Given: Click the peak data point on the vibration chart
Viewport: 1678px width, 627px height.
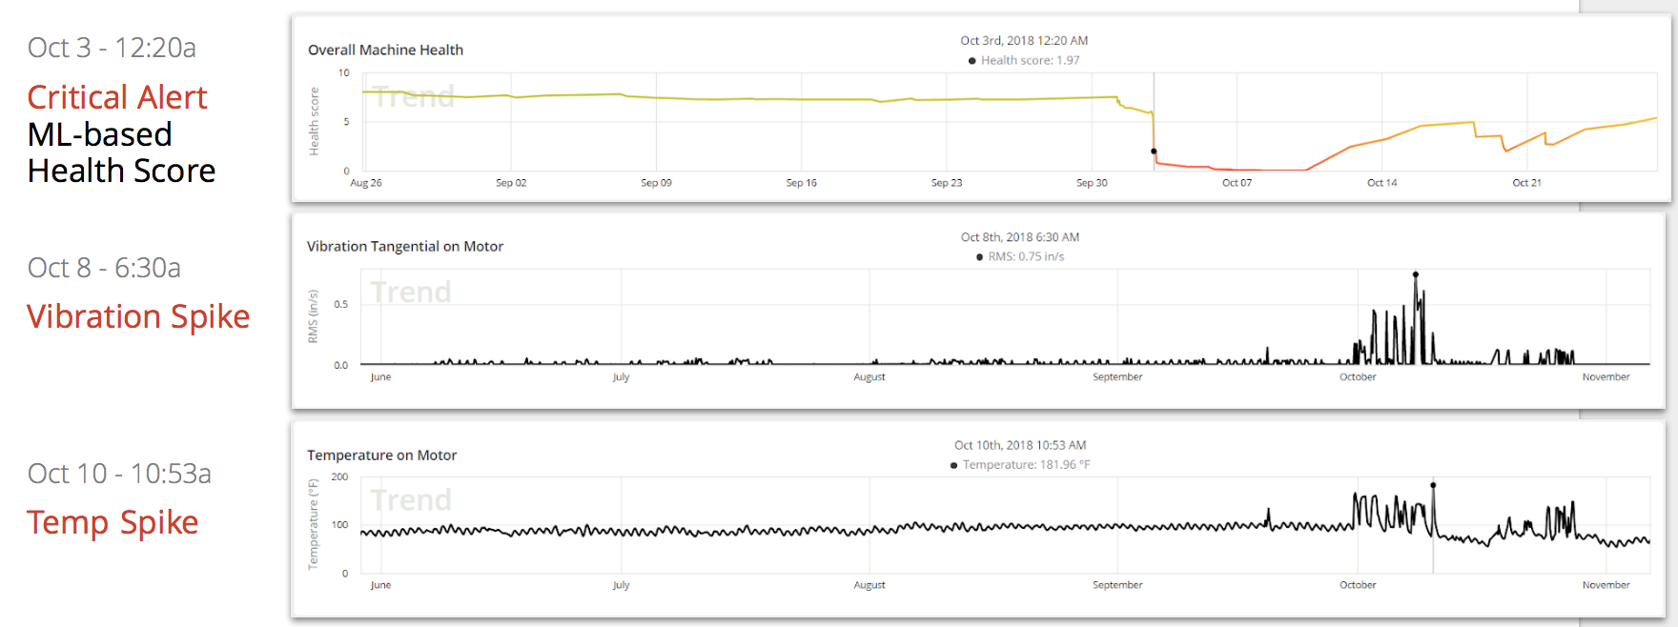Looking at the screenshot, I should (x=1416, y=274).
